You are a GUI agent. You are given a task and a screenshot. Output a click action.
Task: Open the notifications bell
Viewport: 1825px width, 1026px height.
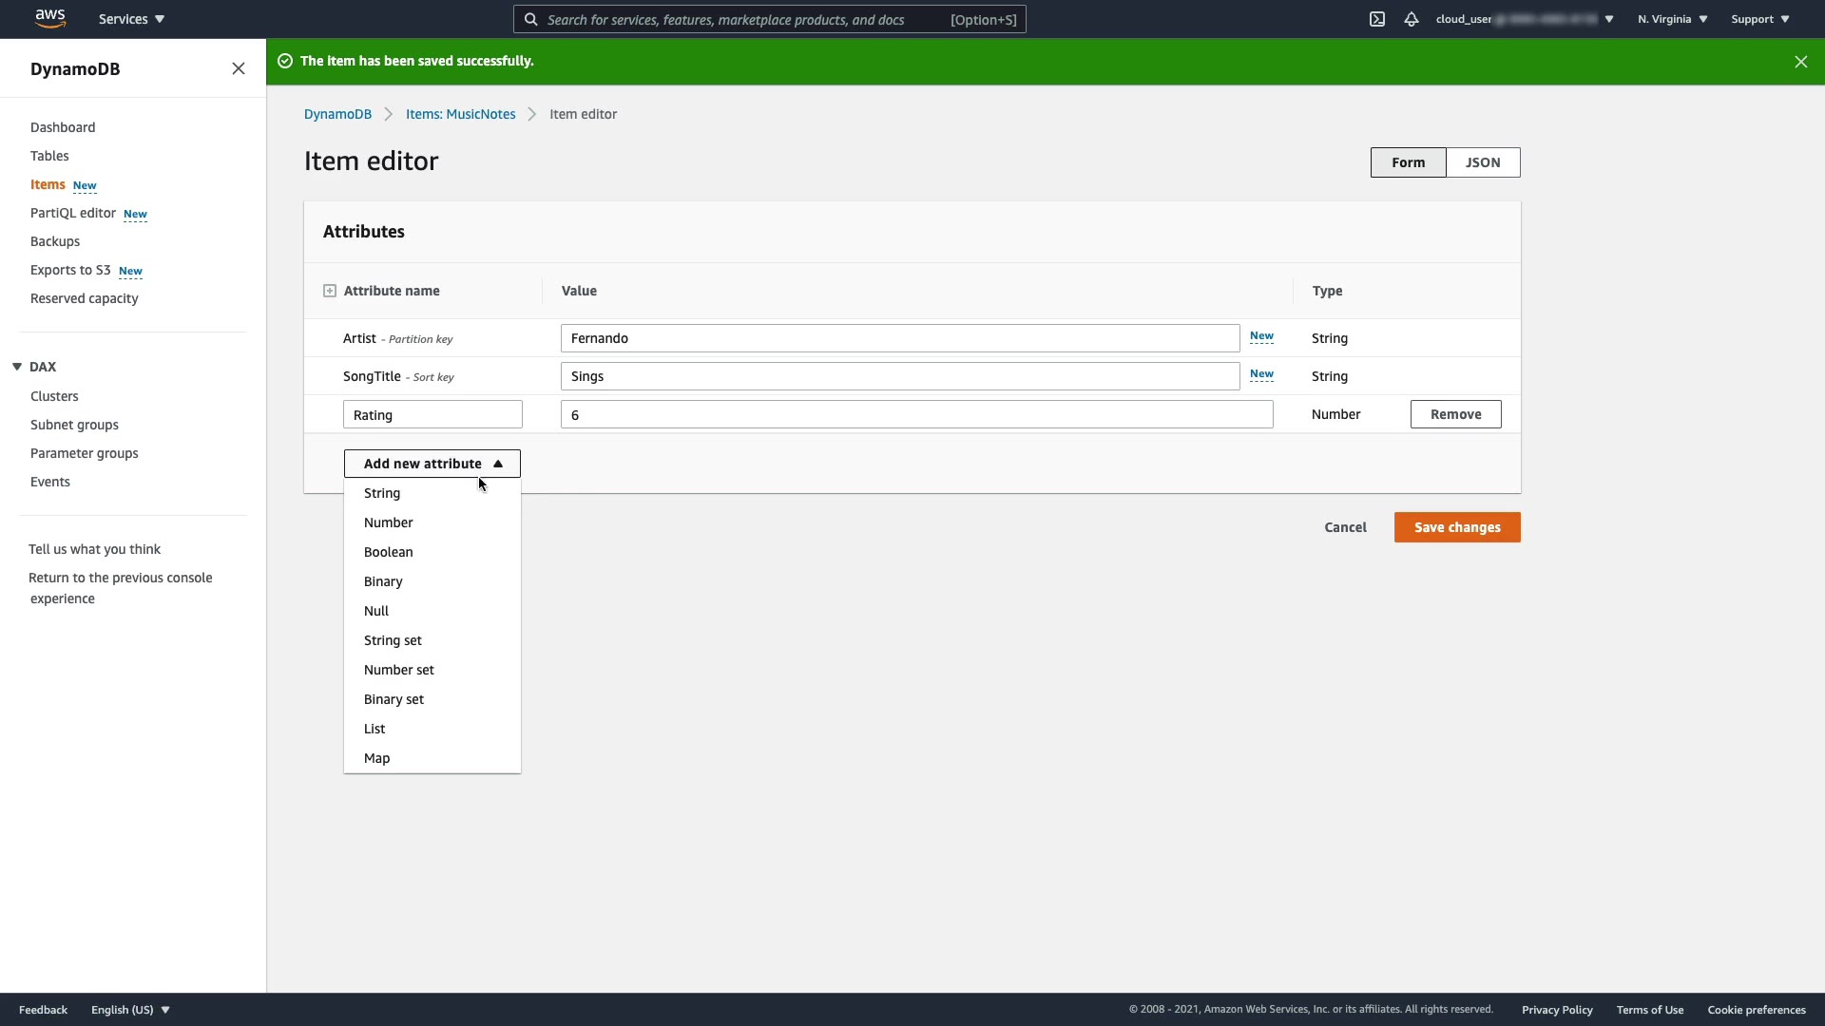click(x=1412, y=19)
